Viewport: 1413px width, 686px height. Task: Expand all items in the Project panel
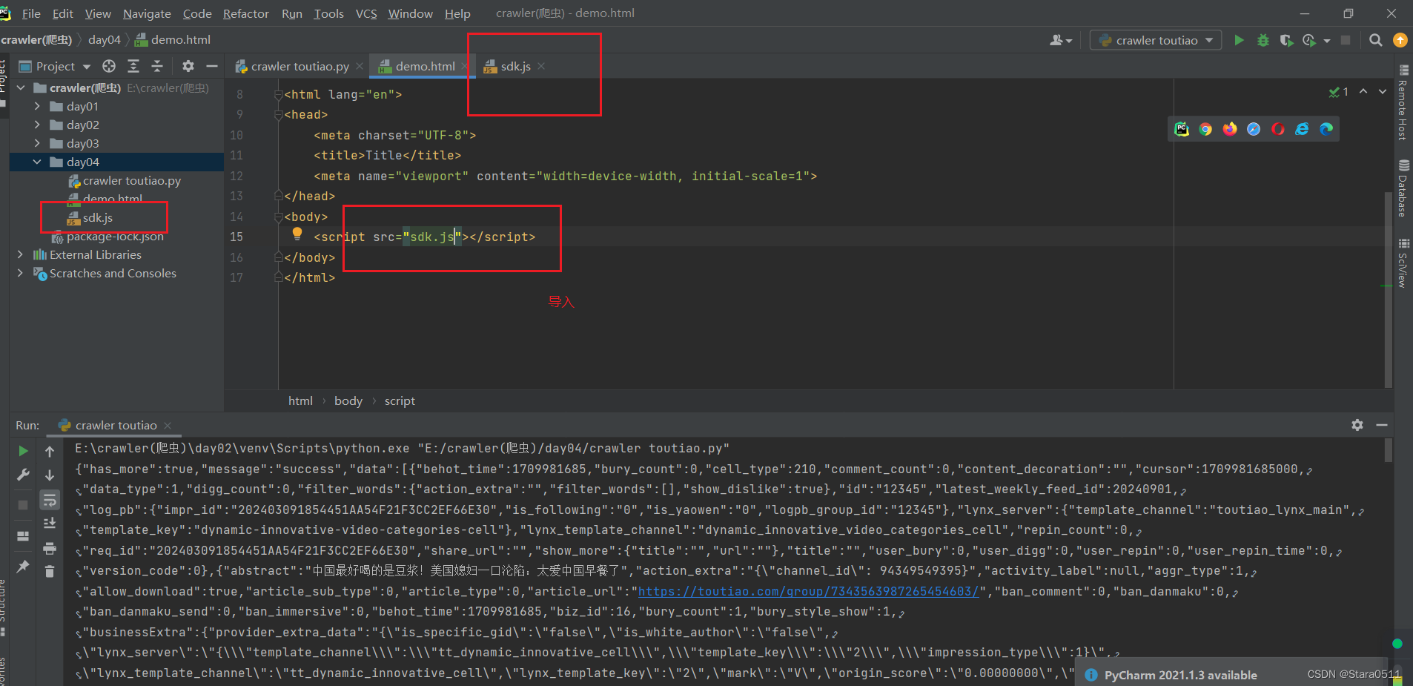[133, 66]
